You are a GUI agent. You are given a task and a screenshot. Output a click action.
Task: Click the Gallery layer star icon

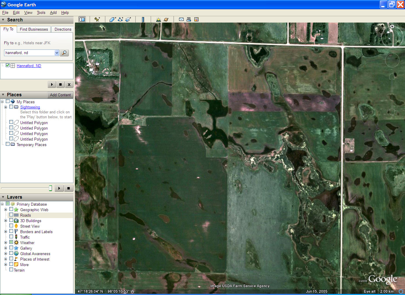[x=16, y=248]
